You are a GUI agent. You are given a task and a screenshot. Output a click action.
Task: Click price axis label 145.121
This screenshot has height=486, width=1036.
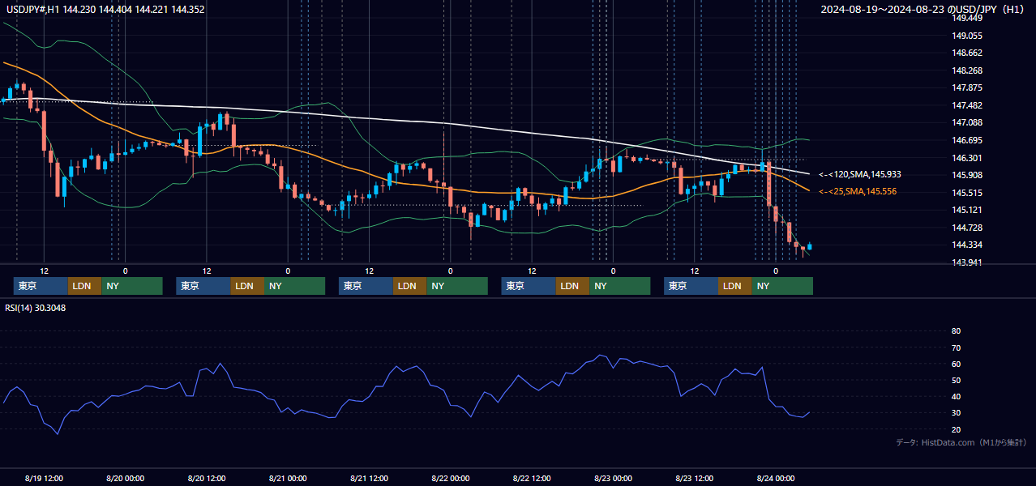(967, 210)
